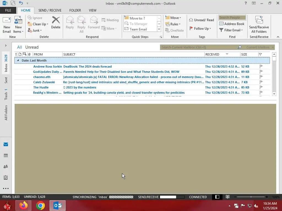
Task: Collapse the ribbon
Action: click(278, 37)
